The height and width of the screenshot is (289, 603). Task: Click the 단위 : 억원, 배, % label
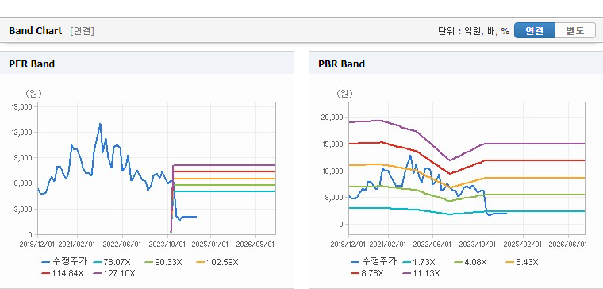click(474, 31)
